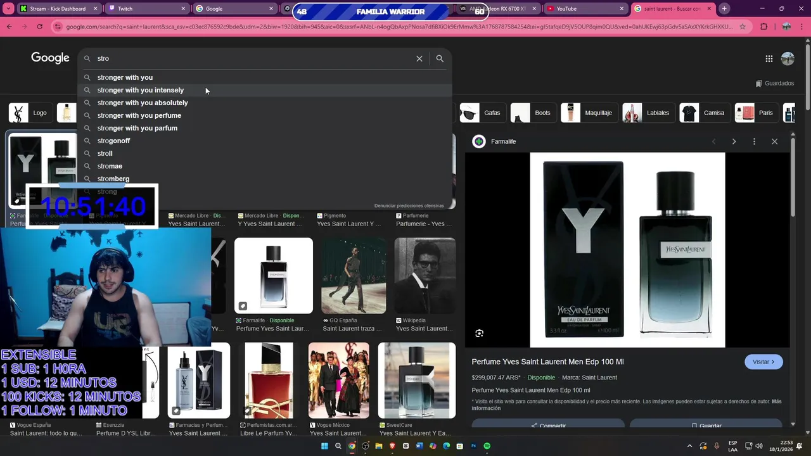Go to next image in preview panel
Screen dimensions: 811x456
pyautogui.click(x=734, y=141)
